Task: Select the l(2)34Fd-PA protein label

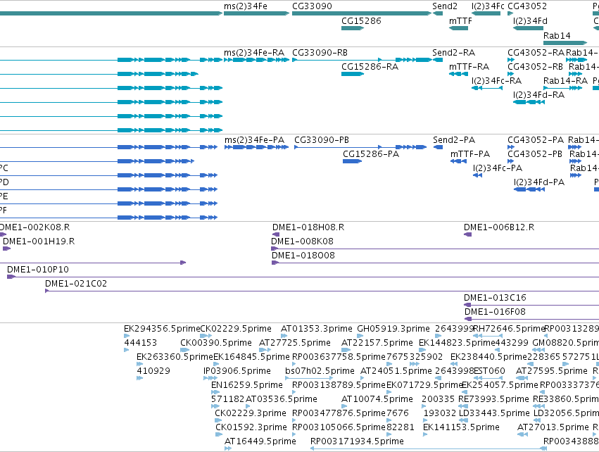Action: click(539, 182)
